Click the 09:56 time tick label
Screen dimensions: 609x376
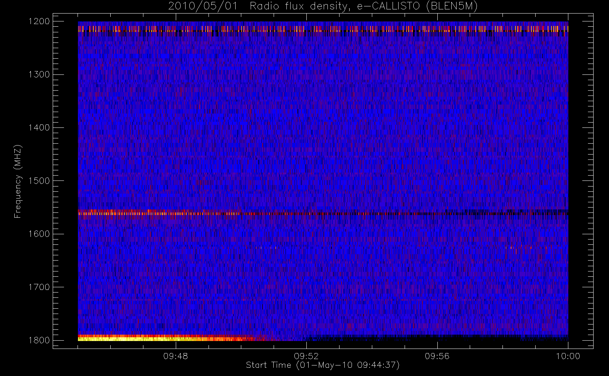[437, 356]
